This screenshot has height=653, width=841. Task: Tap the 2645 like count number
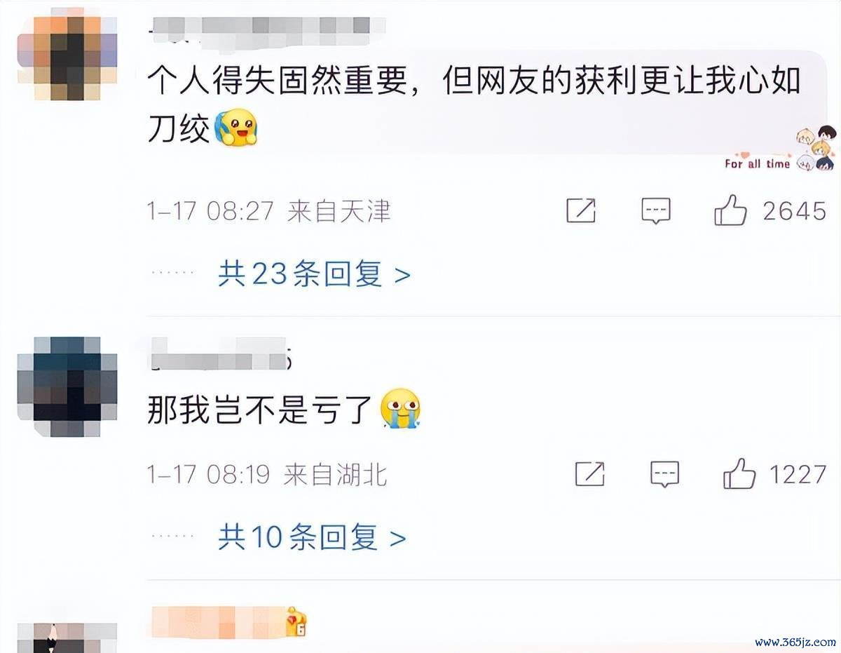795,210
